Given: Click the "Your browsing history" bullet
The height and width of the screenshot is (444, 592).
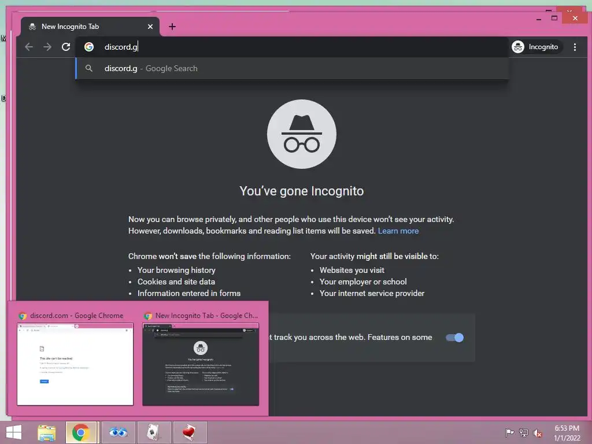Looking at the screenshot, I should click(176, 270).
